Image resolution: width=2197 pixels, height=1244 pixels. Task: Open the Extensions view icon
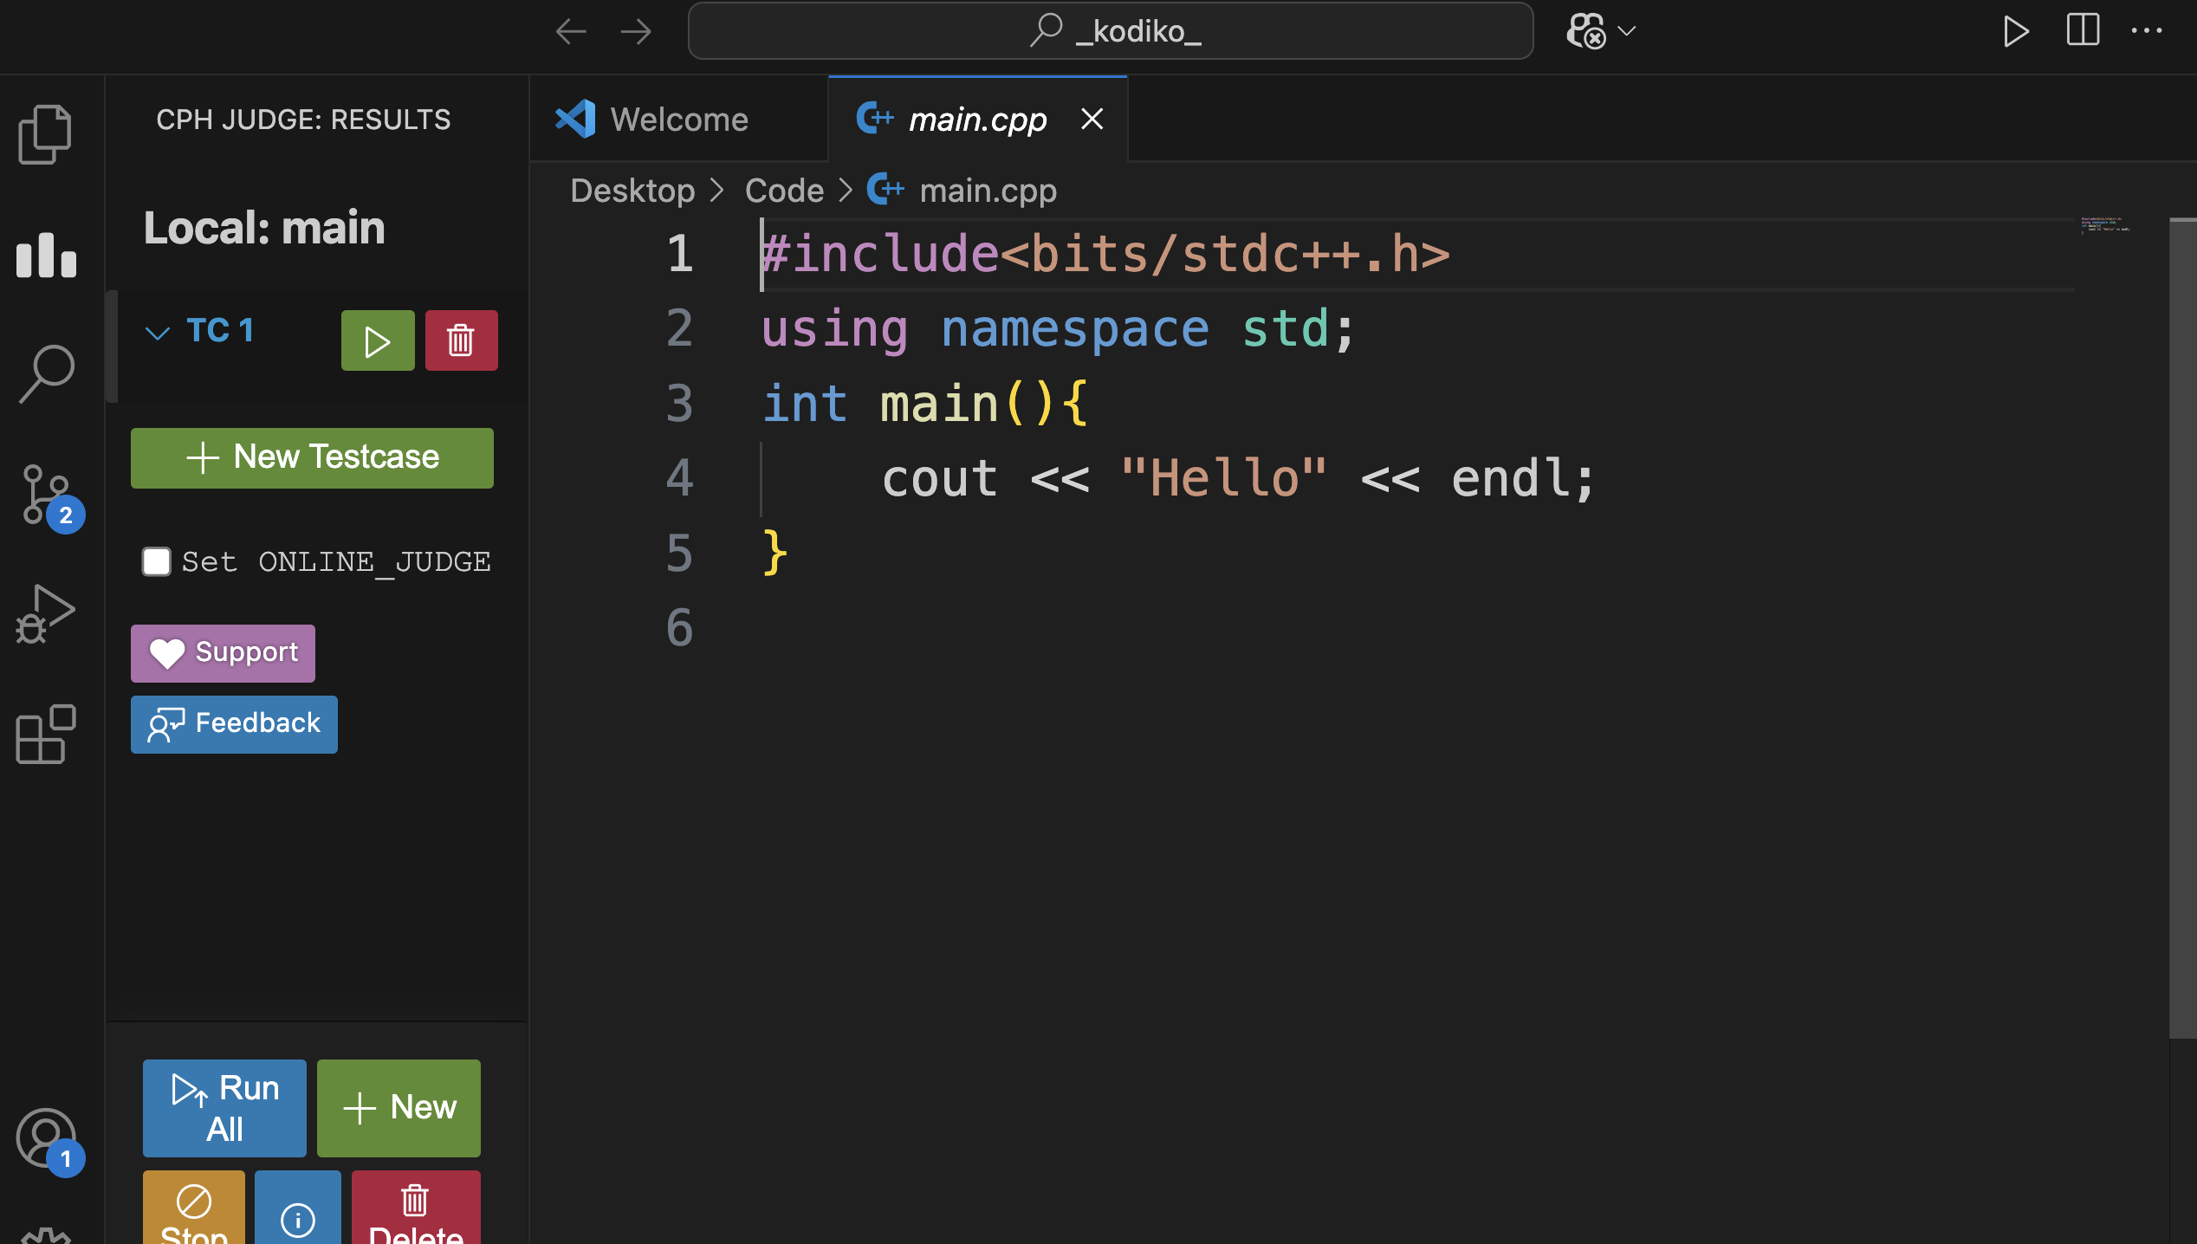(46, 735)
